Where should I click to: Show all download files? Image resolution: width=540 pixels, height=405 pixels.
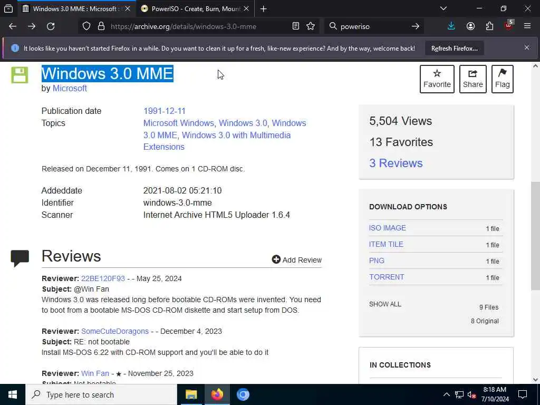coord(385,304)
